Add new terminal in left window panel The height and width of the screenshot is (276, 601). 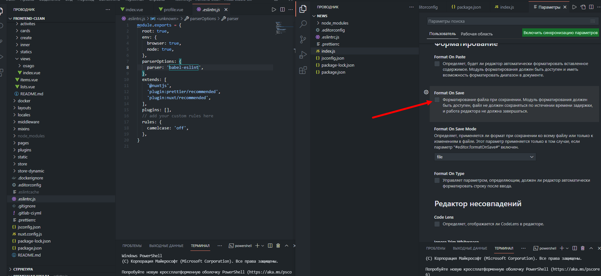[x=257, y=246]
